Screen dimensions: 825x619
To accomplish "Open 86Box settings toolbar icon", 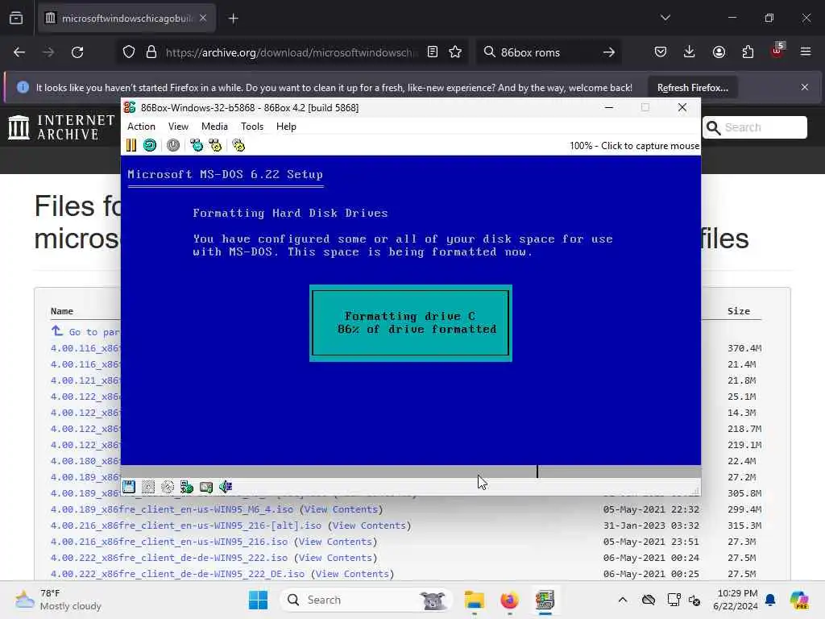I will click(x=238, y=145).
